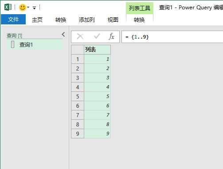Select list cell with value 9

click(x=98, y=134)
